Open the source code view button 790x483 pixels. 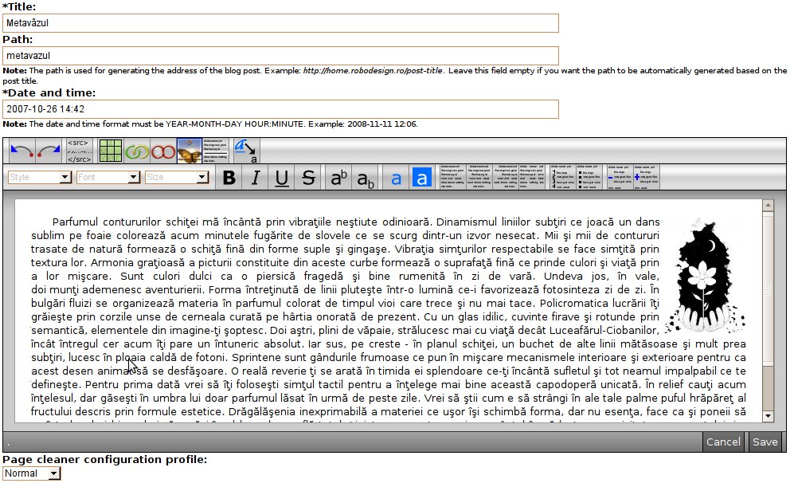pyautogui.click(x=79, y=151)
